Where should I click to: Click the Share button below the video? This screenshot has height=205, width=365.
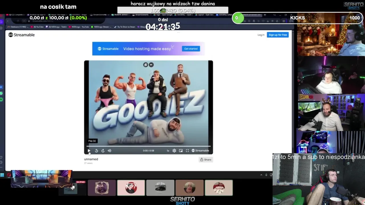[x=206, y=159]
